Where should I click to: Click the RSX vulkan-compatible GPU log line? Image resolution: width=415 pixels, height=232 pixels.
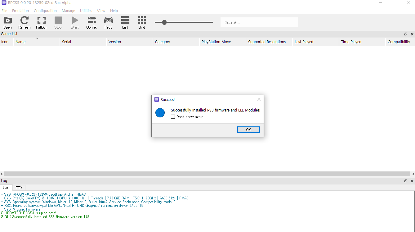click(72, 206)
